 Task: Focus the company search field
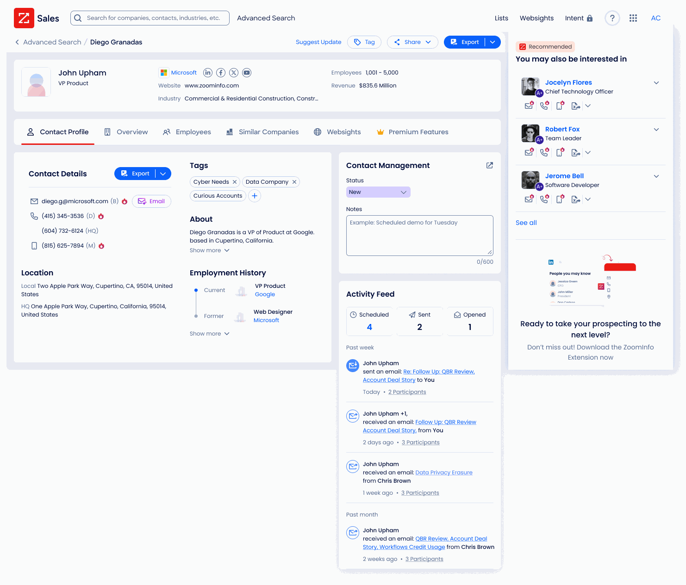[150, 18]
